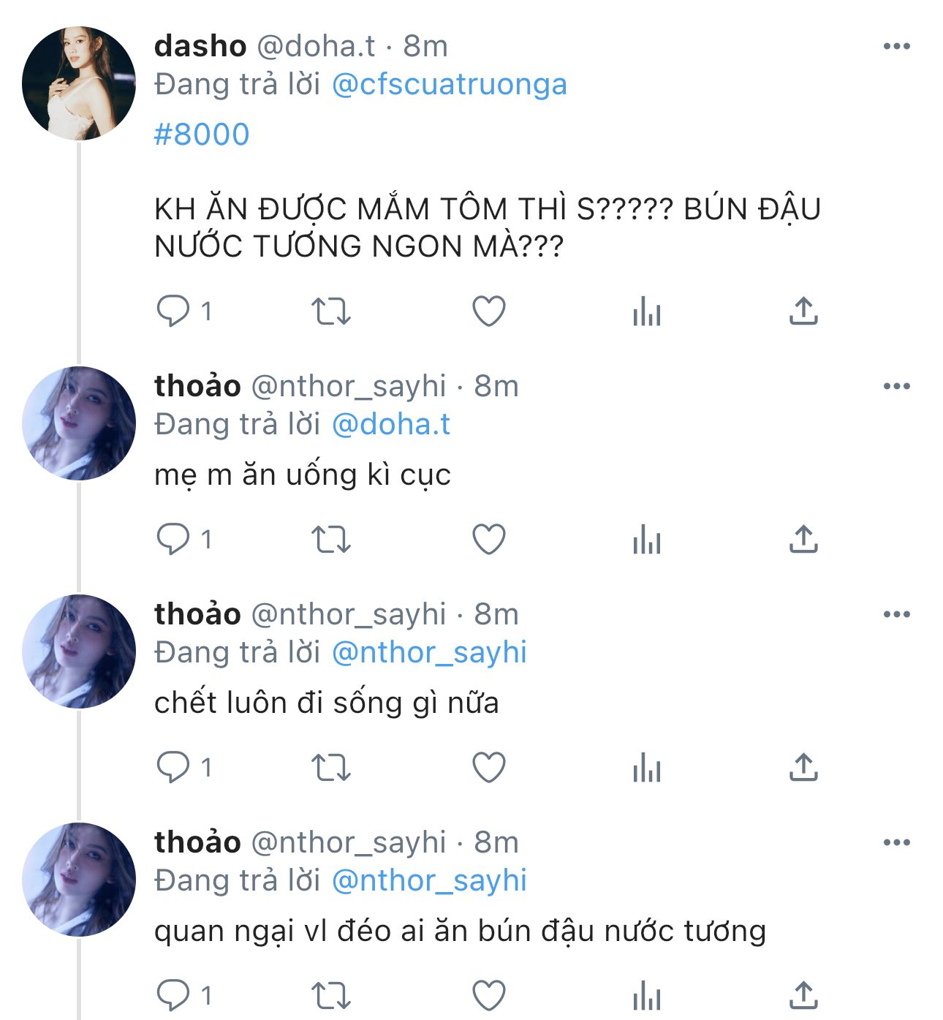Open the #8000 hashtag
The height and width of the screenshot is (1020, 943).
202,135
